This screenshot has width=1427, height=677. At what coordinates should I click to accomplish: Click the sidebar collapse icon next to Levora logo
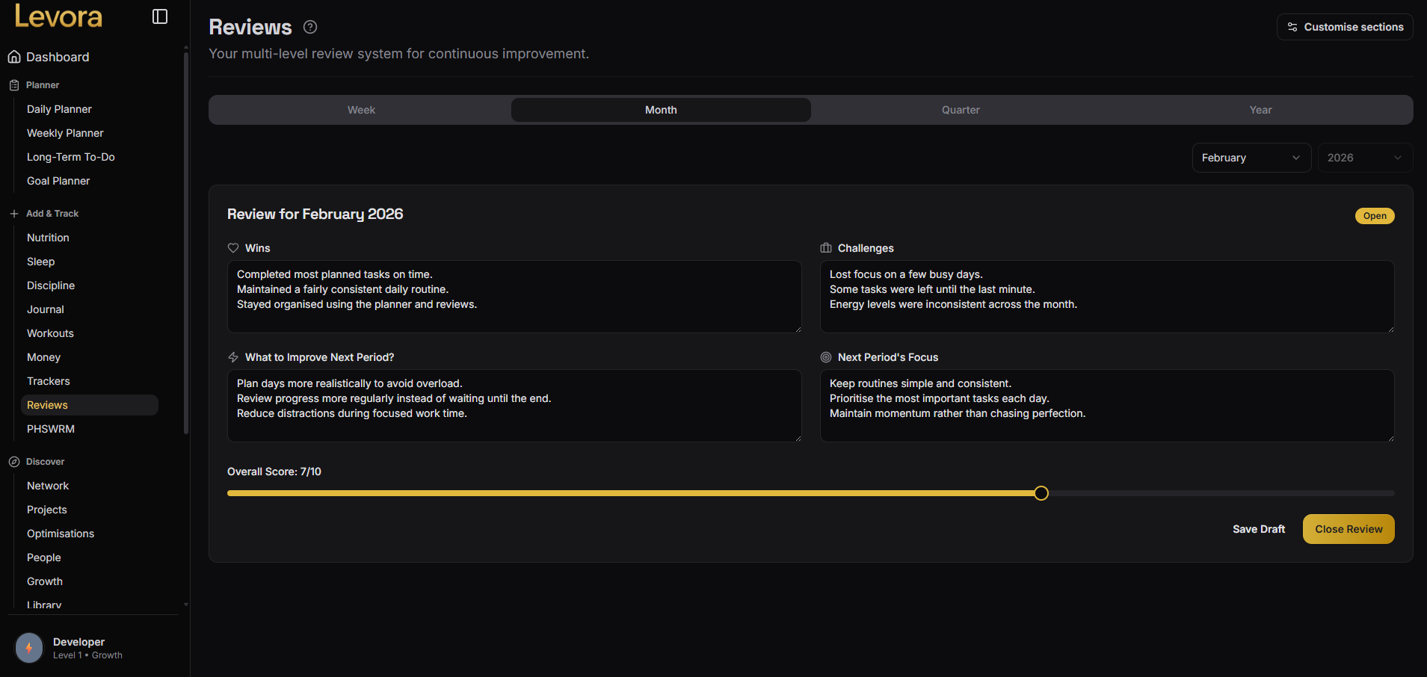pos(159,16)
